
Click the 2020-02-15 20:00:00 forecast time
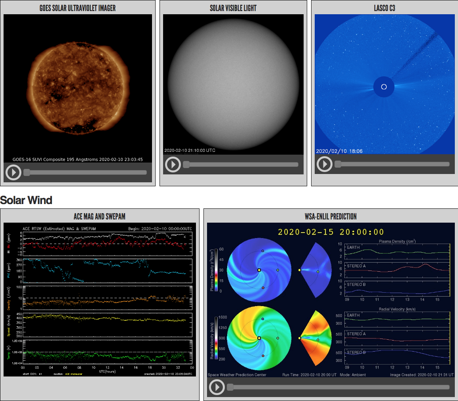coord(331,232)
